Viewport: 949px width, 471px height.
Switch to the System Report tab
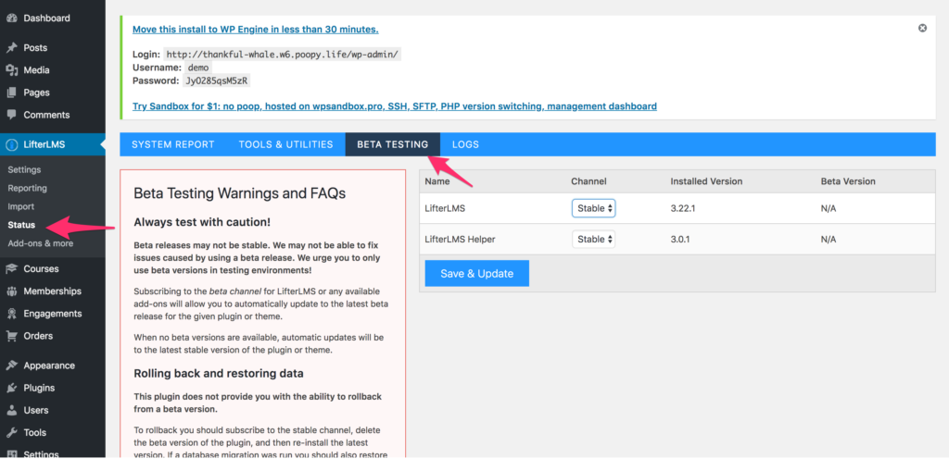point(173,144)
